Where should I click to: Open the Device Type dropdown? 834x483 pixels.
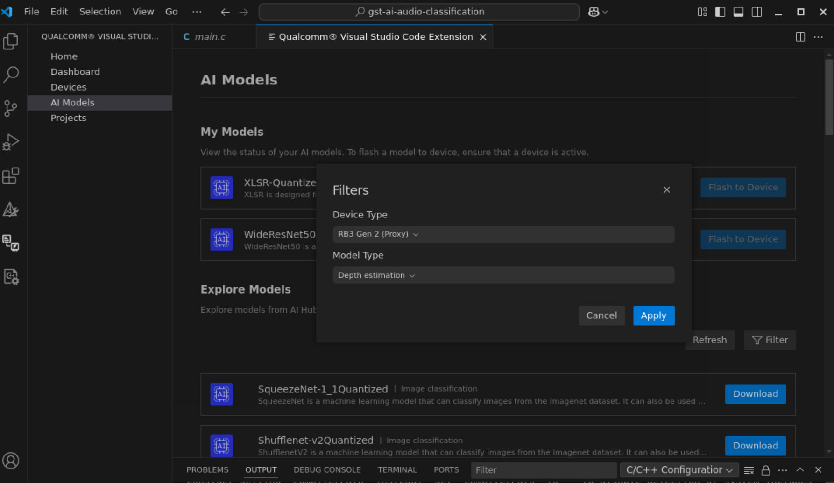[503, 234]
